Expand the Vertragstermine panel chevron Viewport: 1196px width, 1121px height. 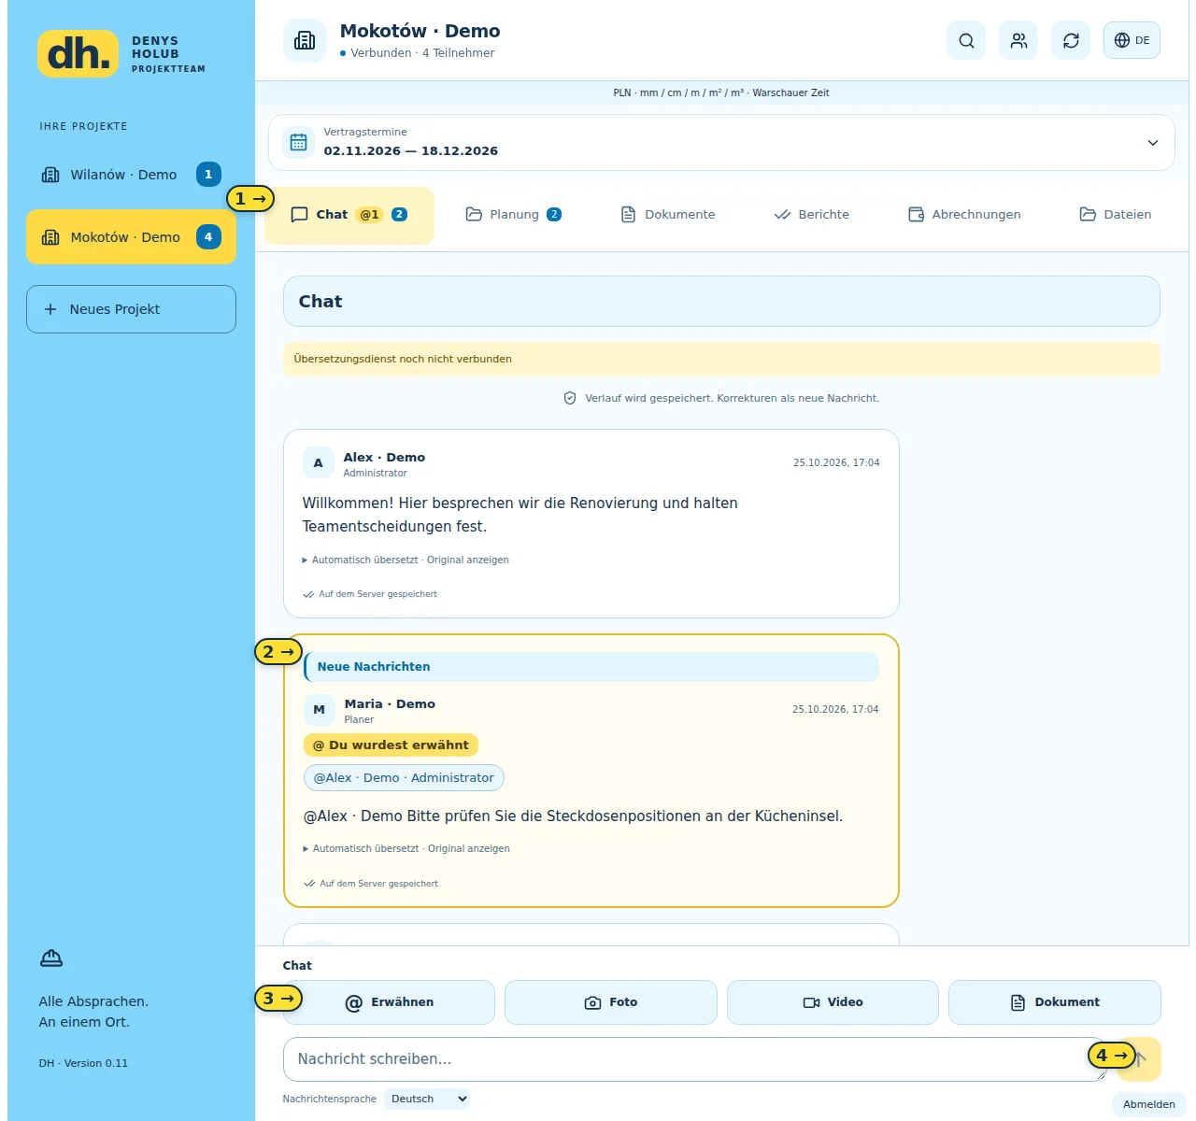1152,143
